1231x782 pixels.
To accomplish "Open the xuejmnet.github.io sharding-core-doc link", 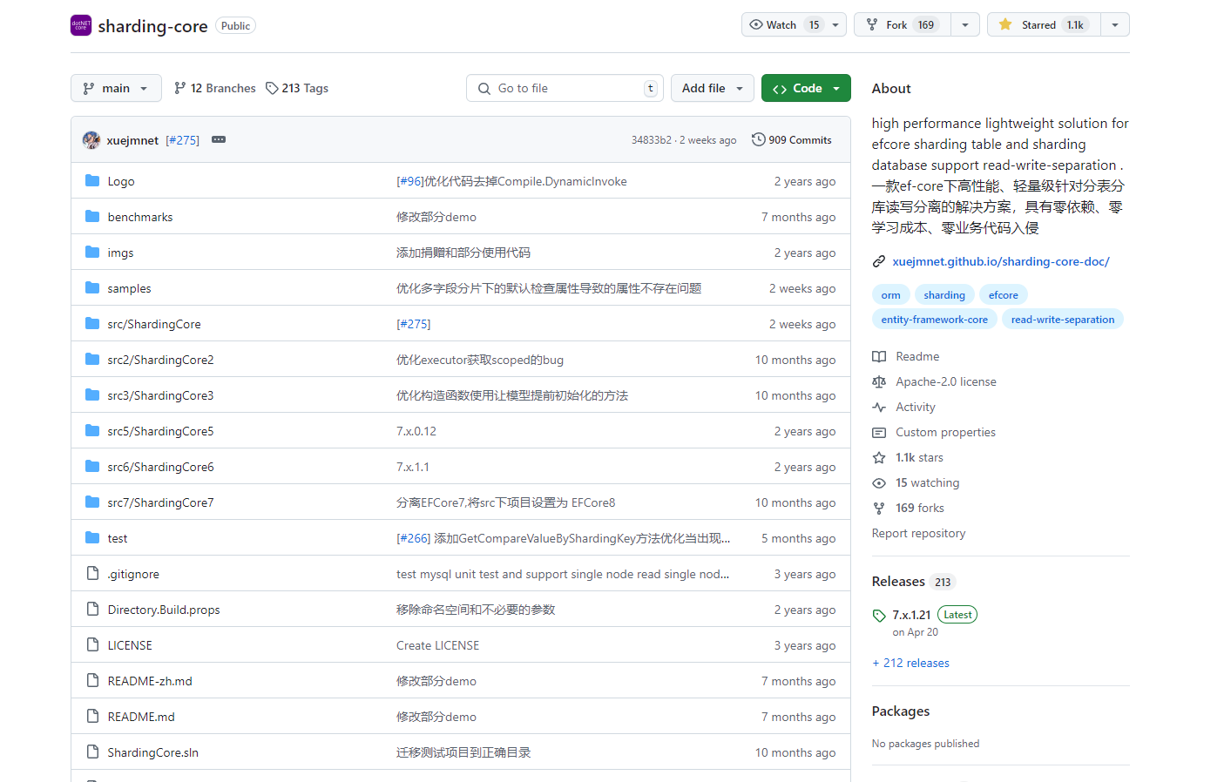I will 1001,261.
